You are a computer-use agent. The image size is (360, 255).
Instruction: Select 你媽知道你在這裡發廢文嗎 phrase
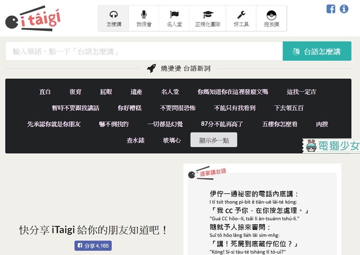click(233, 92)
